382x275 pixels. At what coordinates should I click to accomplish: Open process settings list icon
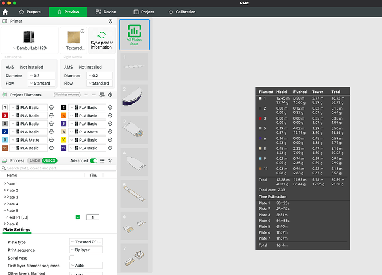102,161
